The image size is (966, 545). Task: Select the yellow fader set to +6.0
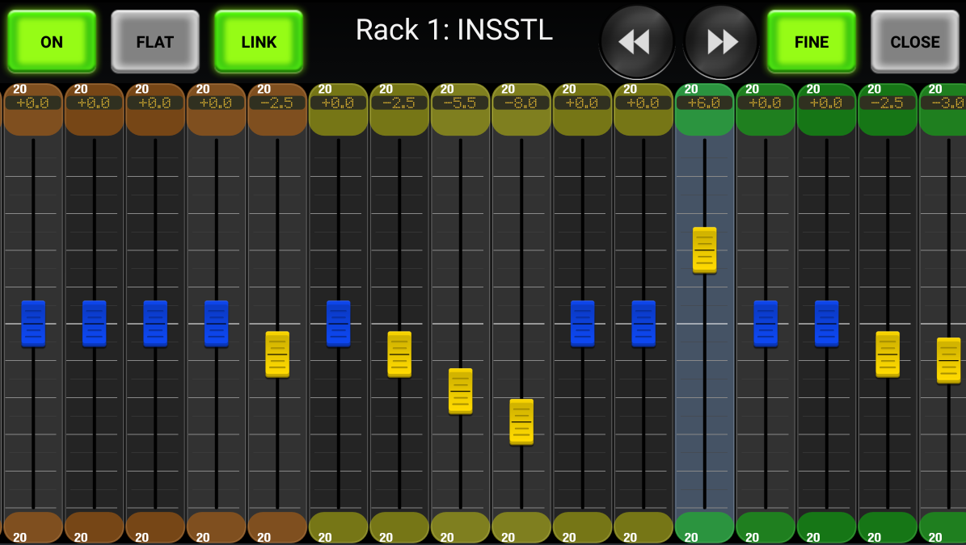click(704, 250)
